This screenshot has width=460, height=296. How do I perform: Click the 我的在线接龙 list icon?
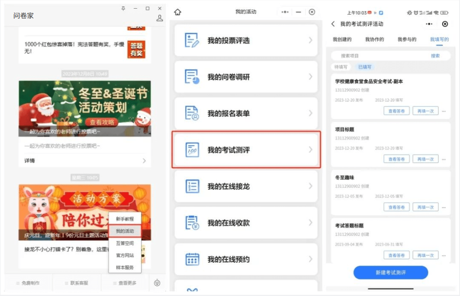(x=192, y=186)
